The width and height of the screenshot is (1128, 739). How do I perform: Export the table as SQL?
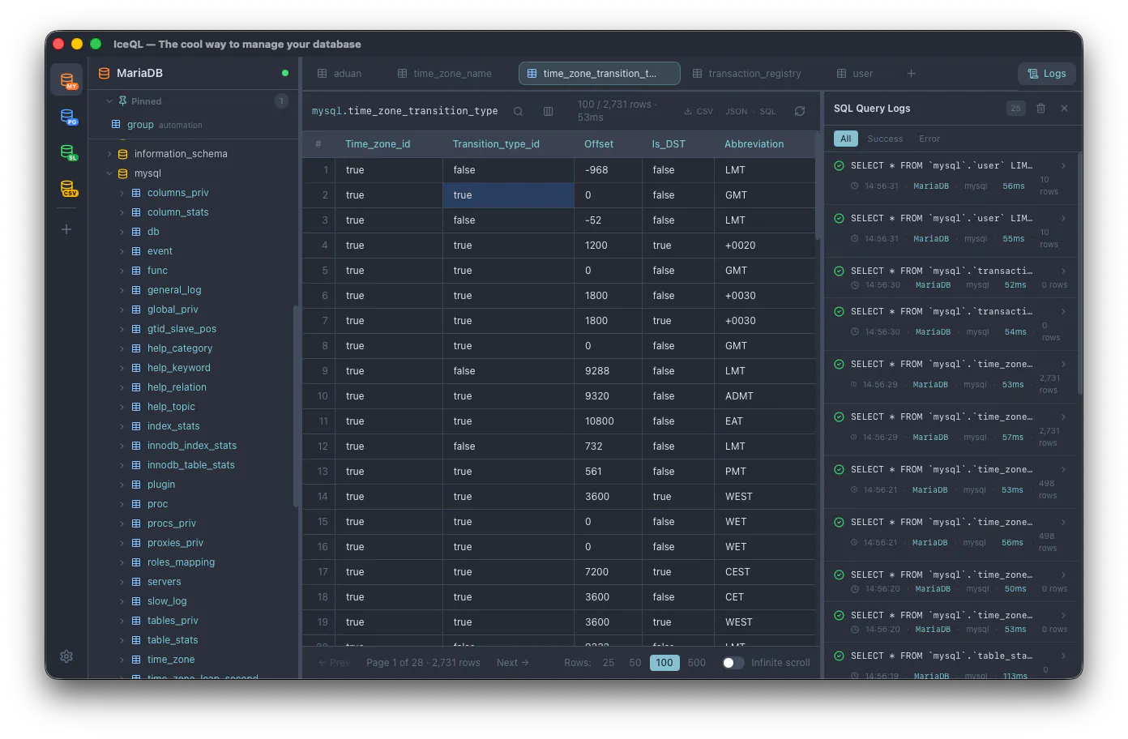click(767, 112)
